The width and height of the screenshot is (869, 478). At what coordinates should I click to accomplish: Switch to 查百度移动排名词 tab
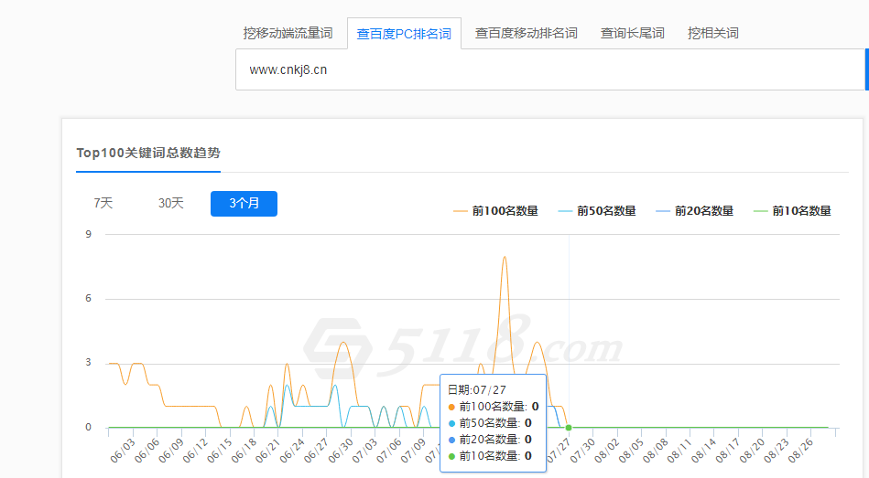[526, 33]
